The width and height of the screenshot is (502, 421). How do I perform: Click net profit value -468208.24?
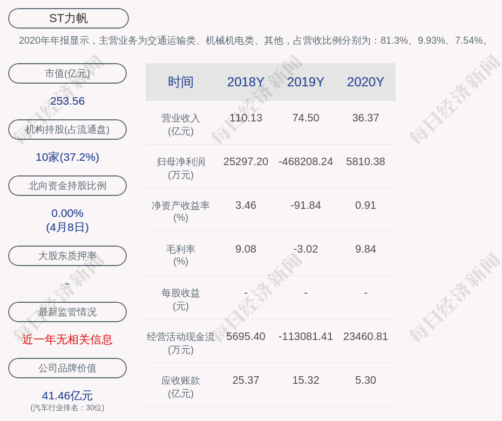pyautogui.click(x=306, y=162)
